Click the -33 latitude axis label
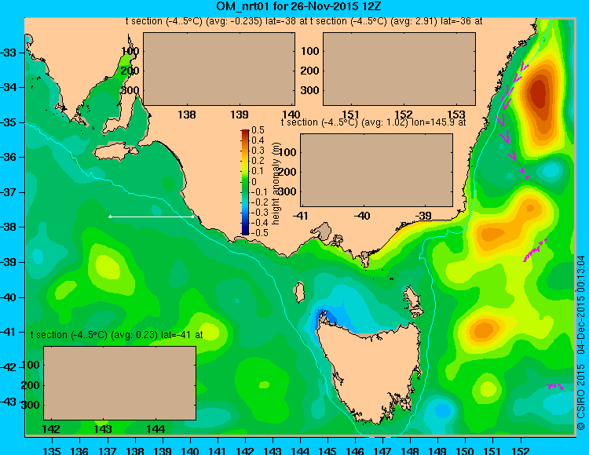 (x=9, y=53)
